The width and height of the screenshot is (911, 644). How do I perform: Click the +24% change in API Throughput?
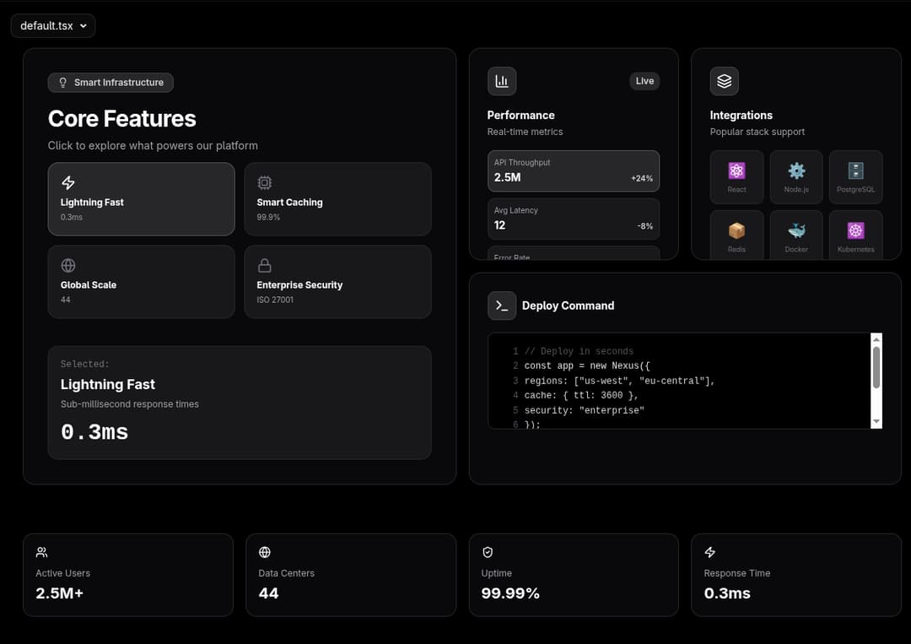click(x=642, y=178)
